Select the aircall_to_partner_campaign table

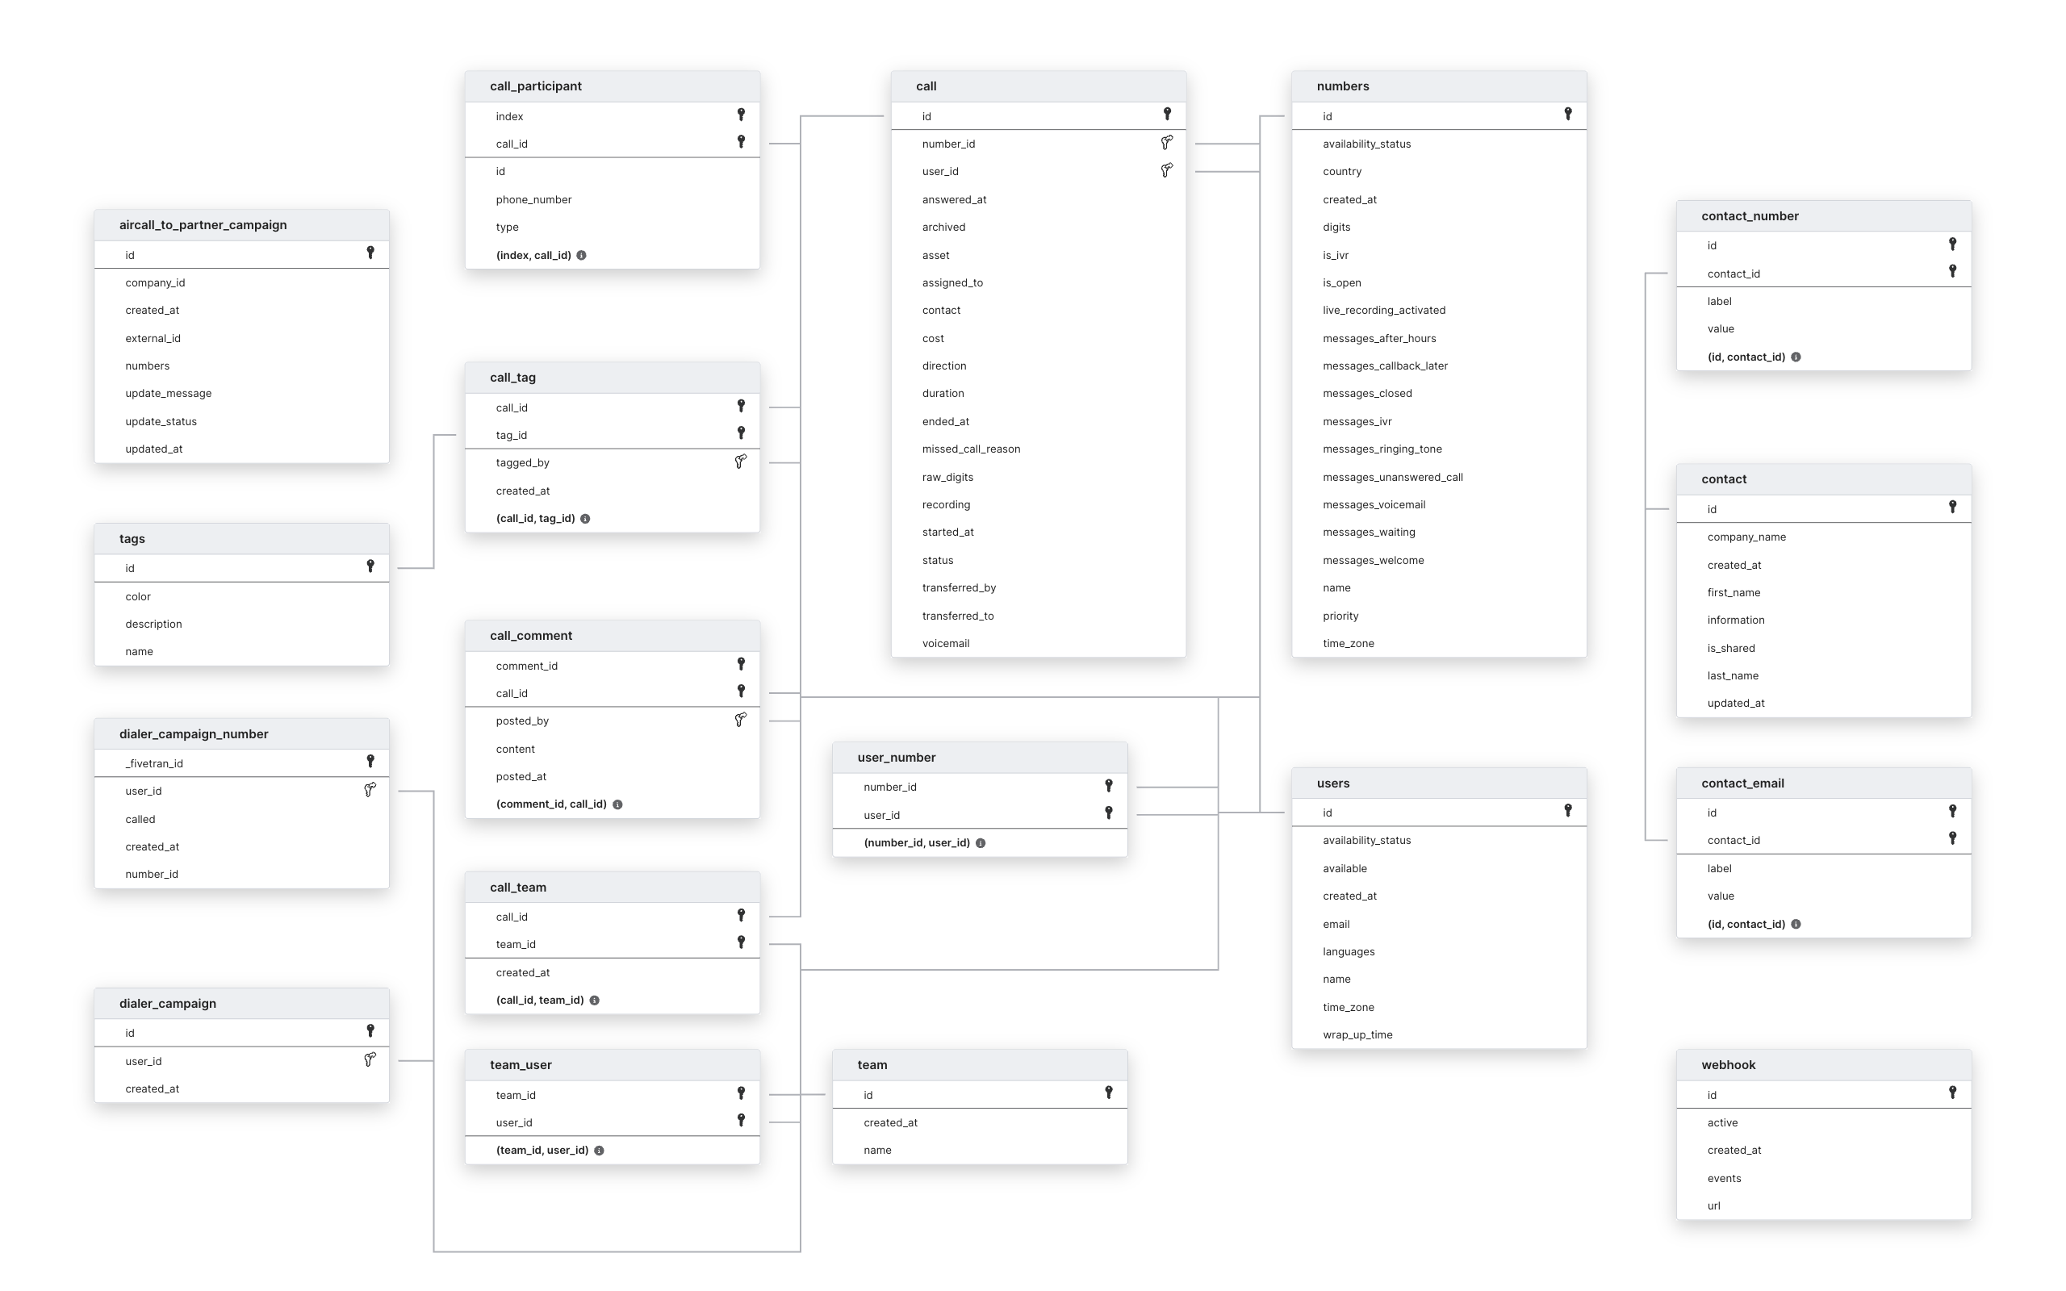tap(242, 226)
